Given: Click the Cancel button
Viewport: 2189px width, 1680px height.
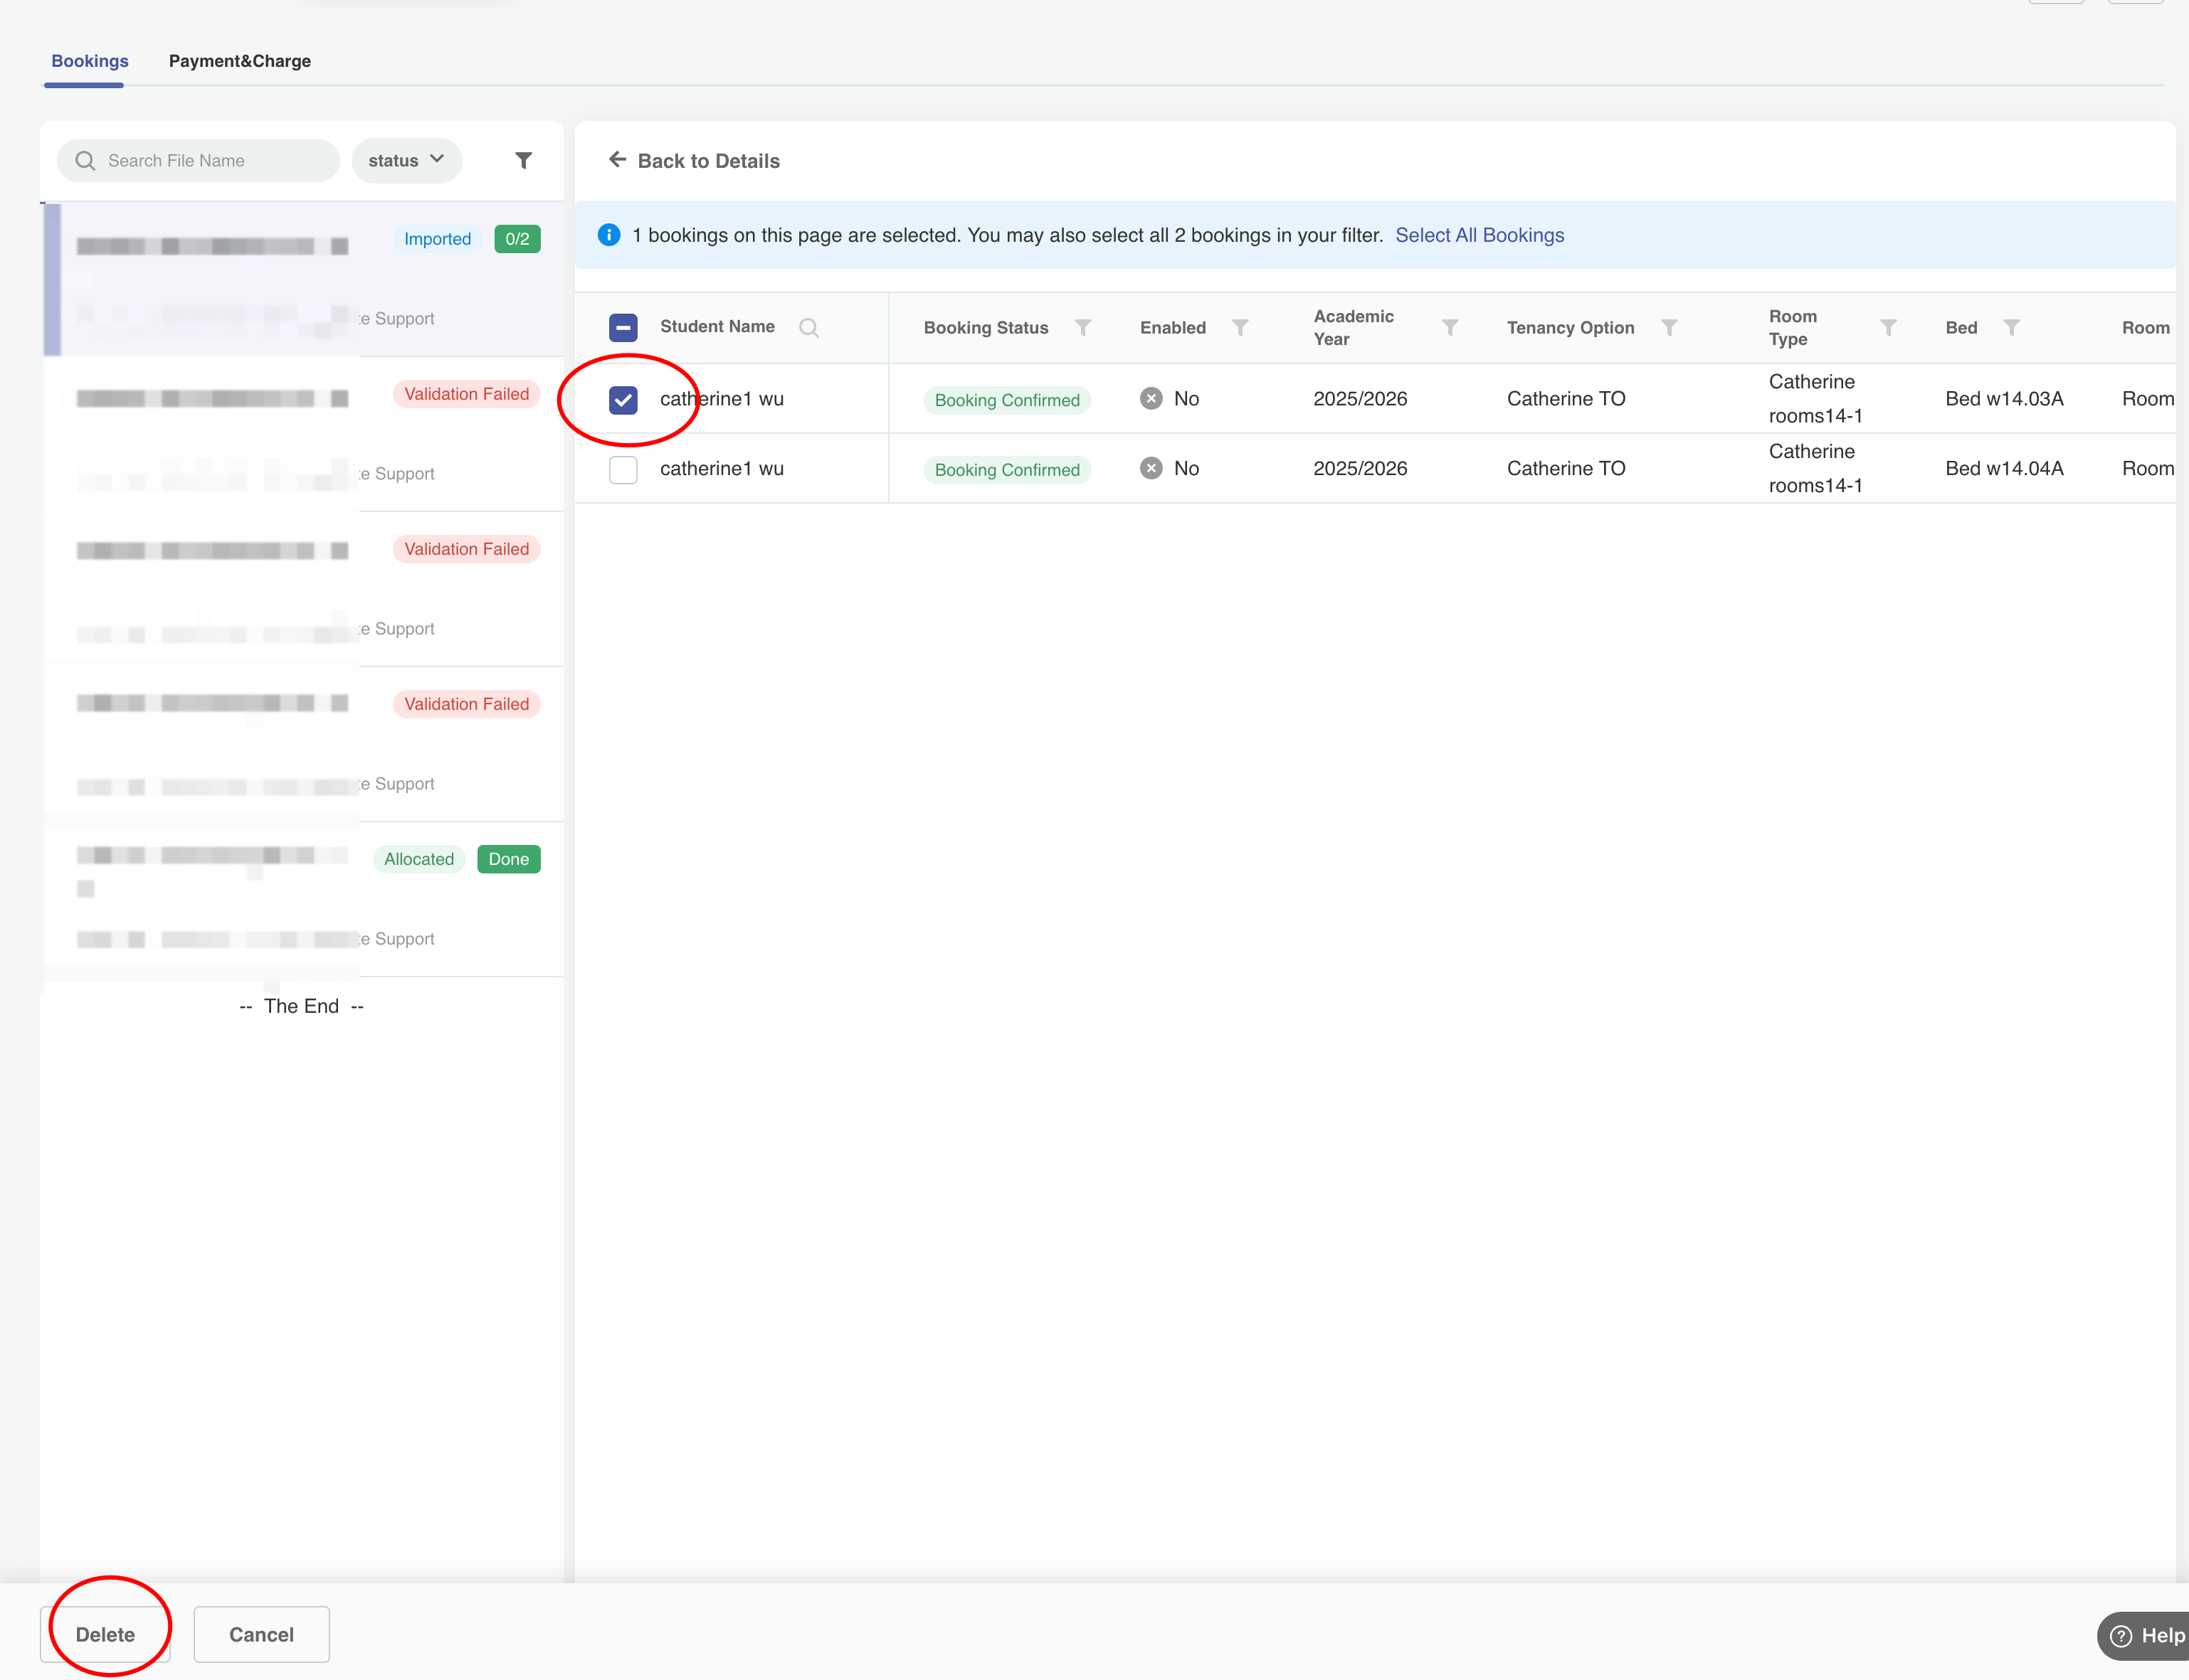Looking at the screenshot, I should 261,1634.
